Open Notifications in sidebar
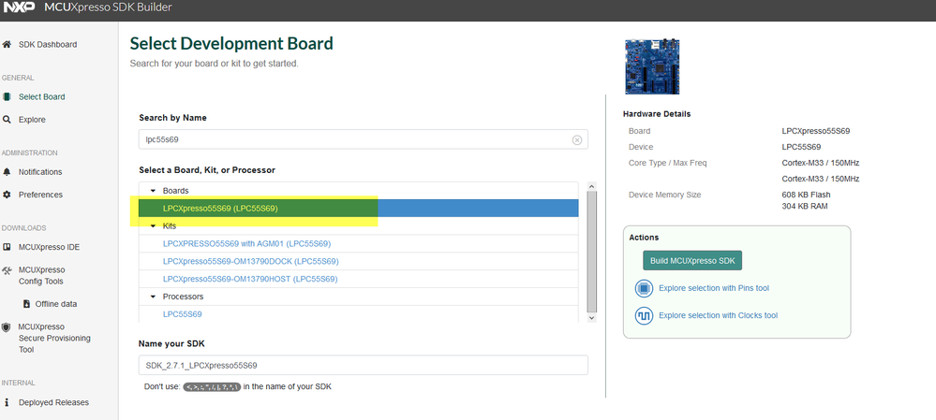Image resolution: width=936 pixels, height=420 pixels. pyautogui.click(x=40, y=172)
